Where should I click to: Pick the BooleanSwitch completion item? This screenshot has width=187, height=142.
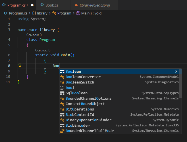tap(80, 82)
